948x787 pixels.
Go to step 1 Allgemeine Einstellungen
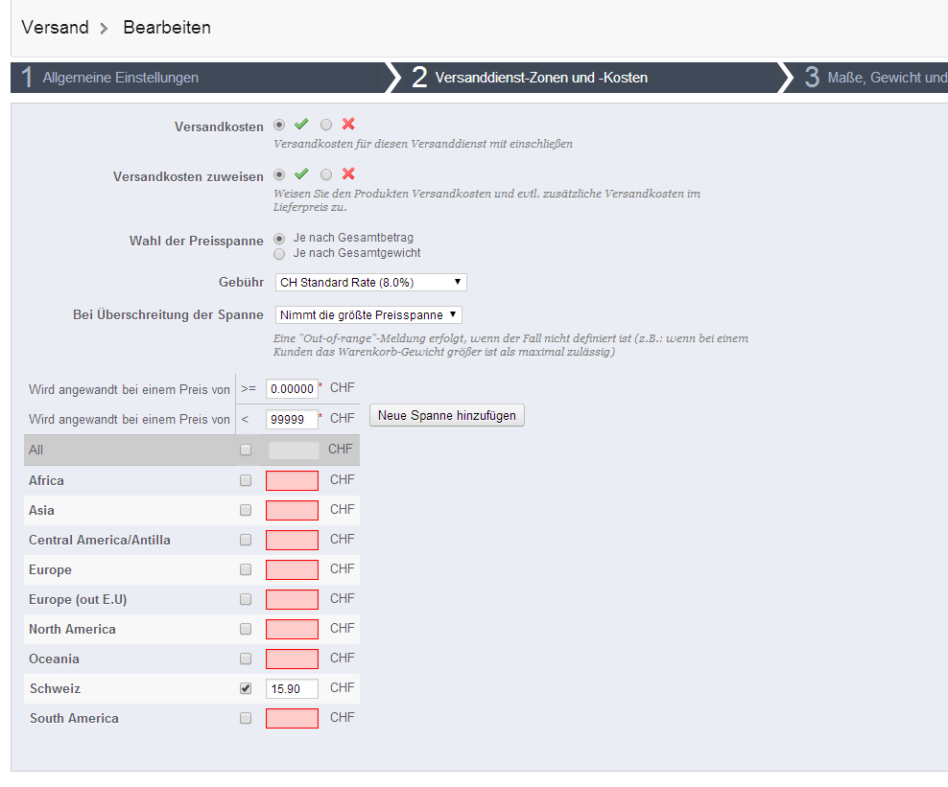click(x=200, y=78)
